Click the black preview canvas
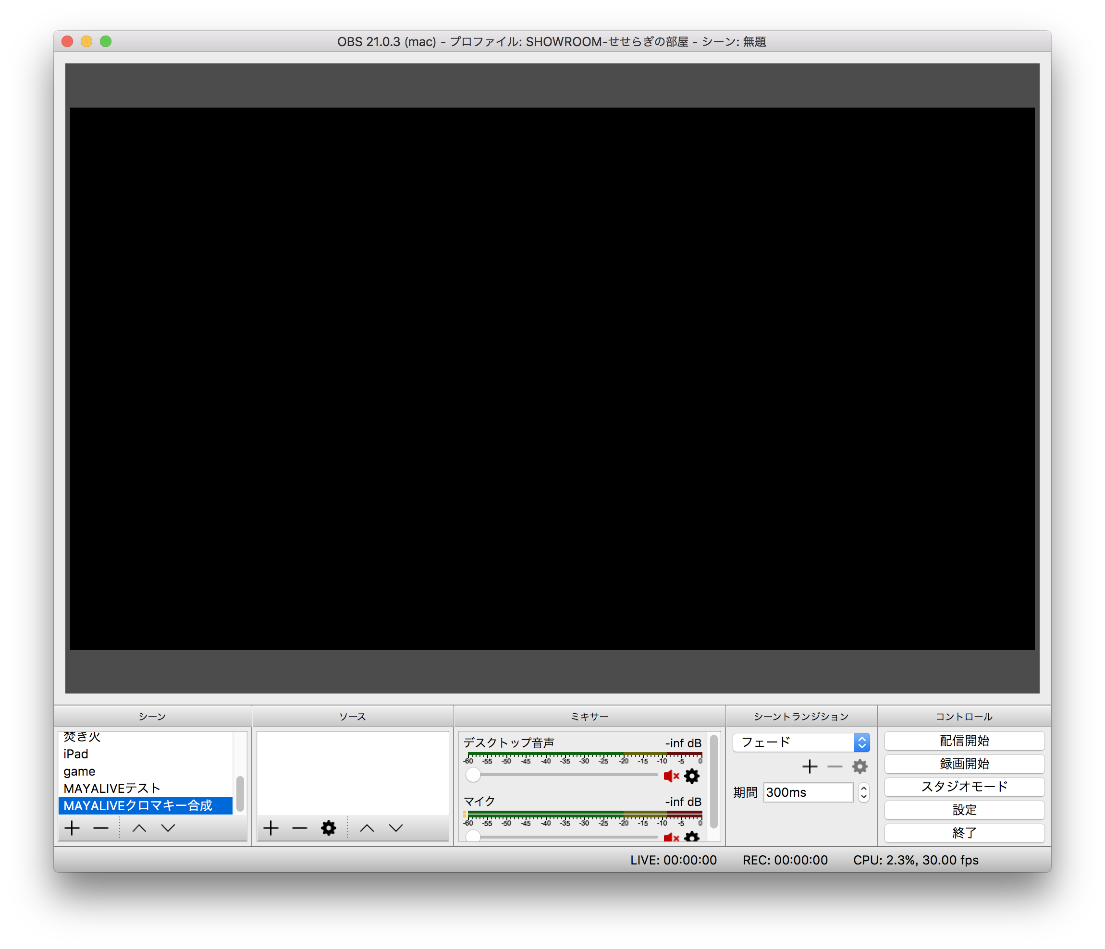This screenshot has width=1105, height=949. [x=552, y=378]
